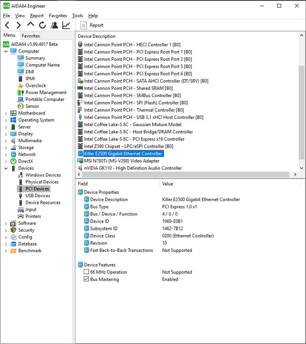Click the Database stack icon

pos(13,244)
